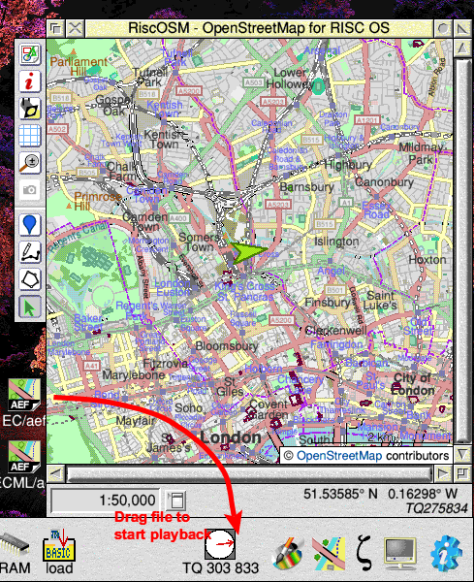475x582 pixels.
Task: Click the horizontal scrollbar right arrow
Action: (443, 473)
